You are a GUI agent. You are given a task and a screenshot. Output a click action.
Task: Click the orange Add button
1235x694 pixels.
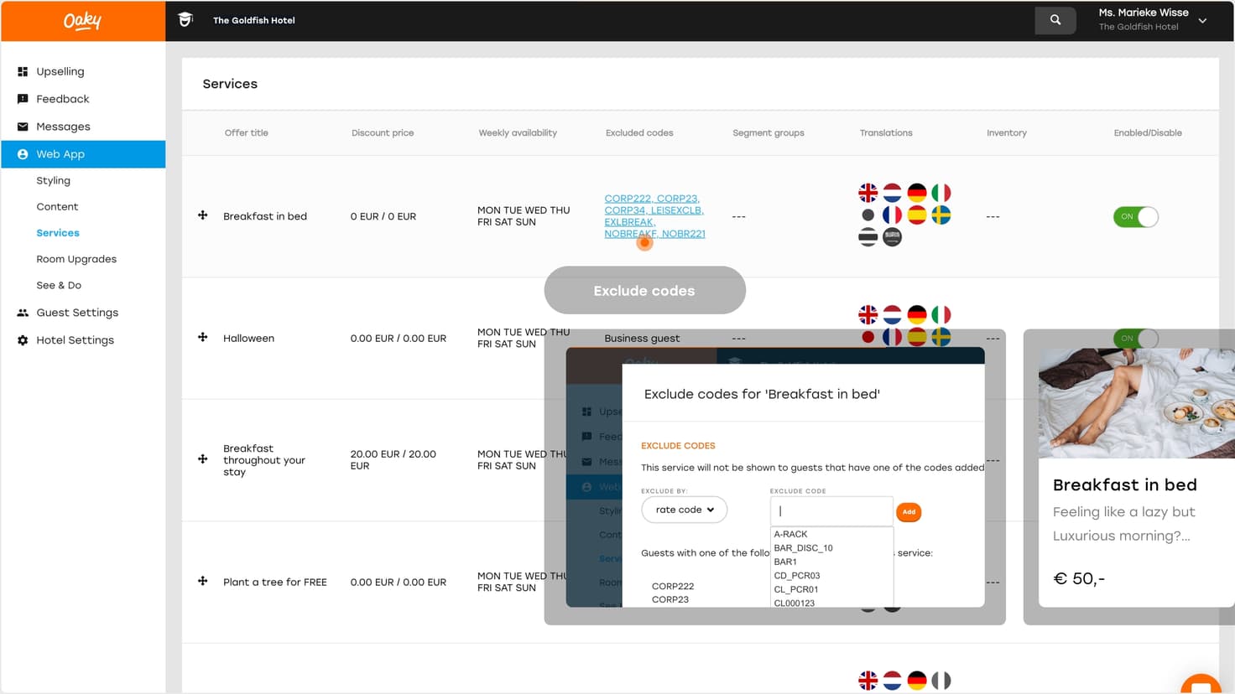coord(909,512)
